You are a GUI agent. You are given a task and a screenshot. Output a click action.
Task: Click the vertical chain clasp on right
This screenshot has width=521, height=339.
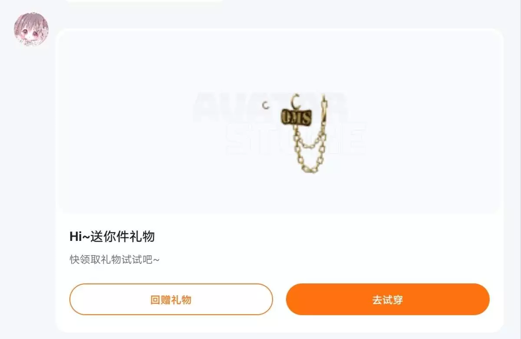point(323,111)
